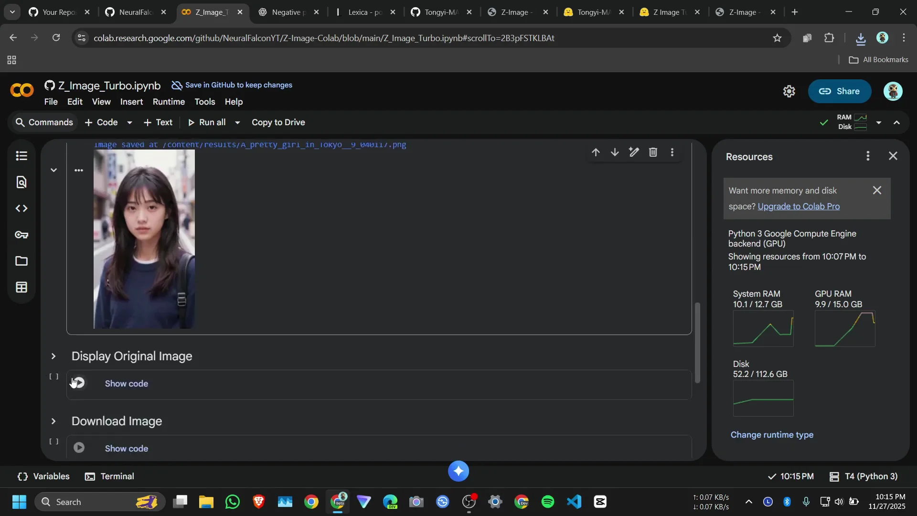
Task: Click Change runtime type link
Action: pos(772,435)
